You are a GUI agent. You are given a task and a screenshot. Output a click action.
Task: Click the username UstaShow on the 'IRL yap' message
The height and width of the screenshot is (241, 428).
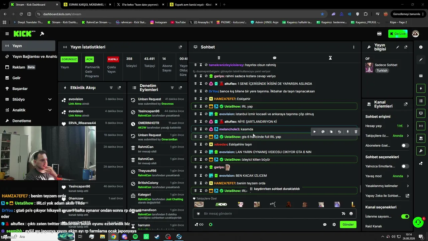(x=232, y=106)
